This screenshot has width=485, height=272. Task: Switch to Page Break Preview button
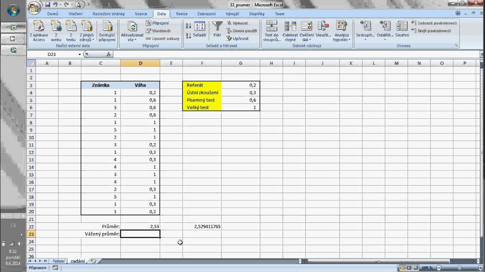pyautogui.click(x=416, y=268)
